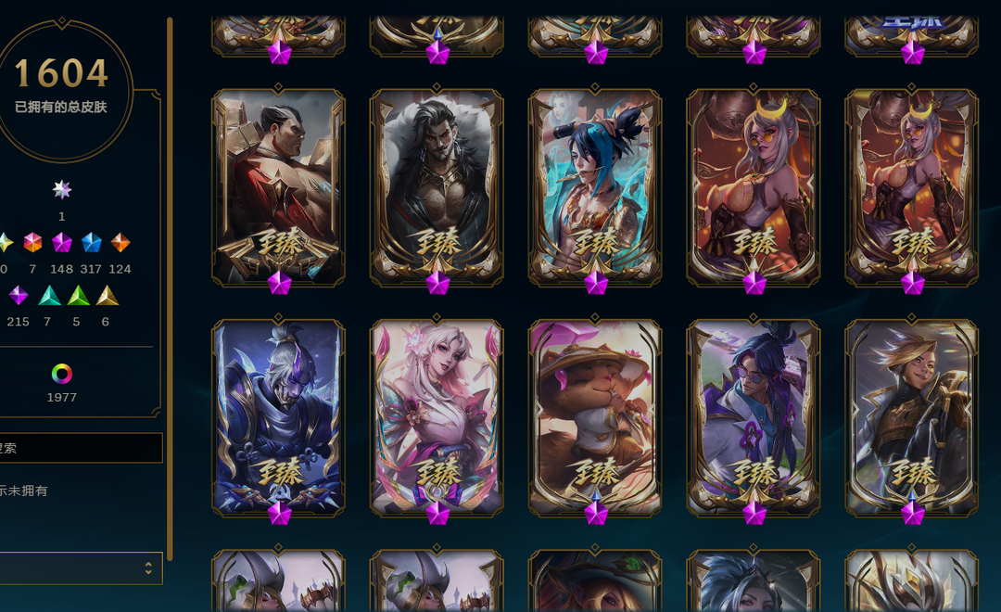1001x612 pixels.
Task: Open the pink-haired blossom lady skin card
Action: (437, 418)
